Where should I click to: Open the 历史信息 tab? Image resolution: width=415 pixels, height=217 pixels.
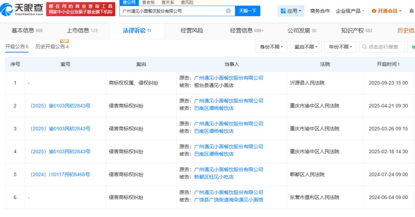pos(406,30)
